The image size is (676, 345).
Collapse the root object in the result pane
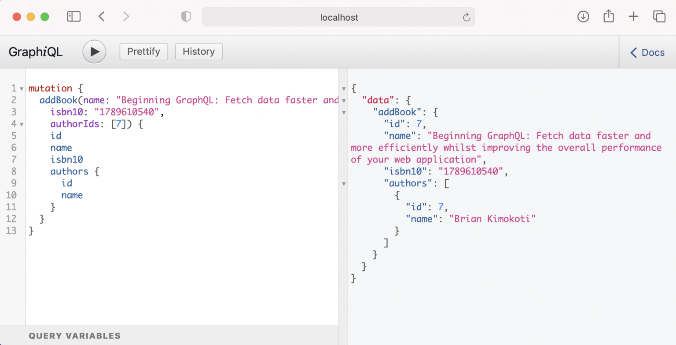pyautogui.click(x=344, y=89)
